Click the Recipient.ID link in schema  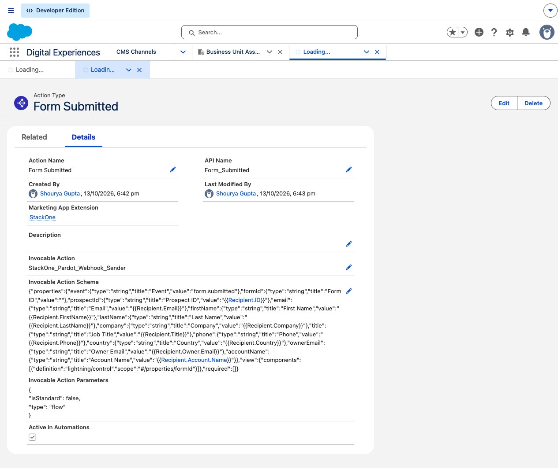click(244, 300)
